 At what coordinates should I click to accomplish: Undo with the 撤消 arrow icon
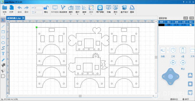click(x=20, y=8)
